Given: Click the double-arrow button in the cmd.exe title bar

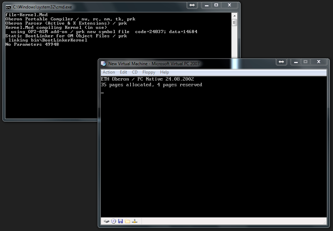Looking at the screenshot, I should pos(192,5).
